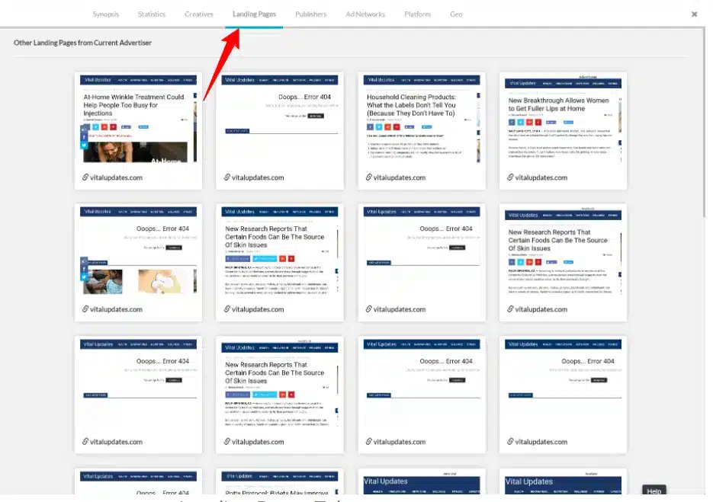The image size is (713, 502).
Task: Click the link icon below the Fuller Lips card
Action: tap(510, 177)
